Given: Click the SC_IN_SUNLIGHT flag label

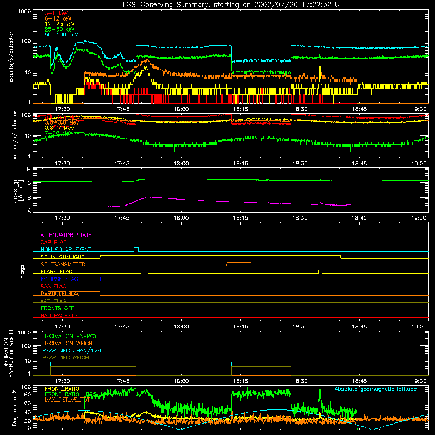Looking at the screenshot, I should click(x=63, y=257).
